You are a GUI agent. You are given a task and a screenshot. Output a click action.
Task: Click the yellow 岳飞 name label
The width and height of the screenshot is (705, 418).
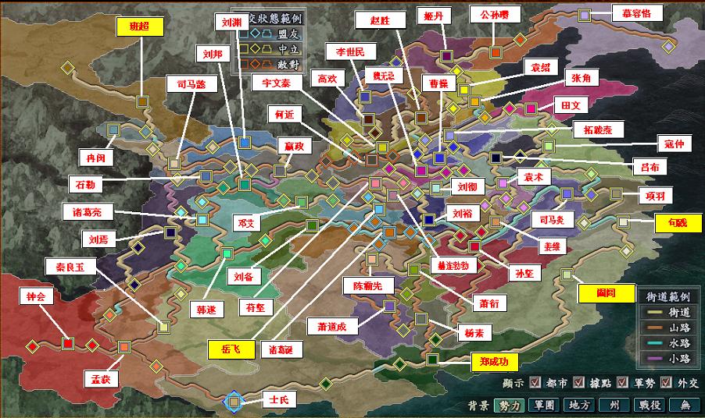tap(231, 349)
